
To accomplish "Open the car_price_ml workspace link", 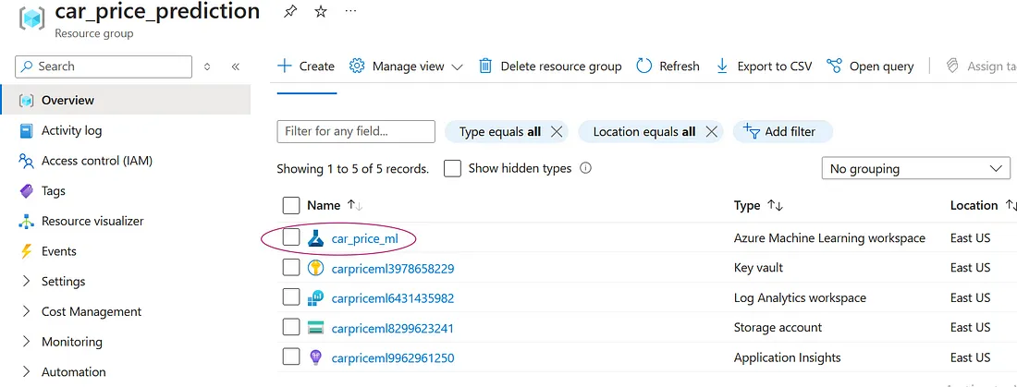I will pyautogui.click(x=364, y=238).
